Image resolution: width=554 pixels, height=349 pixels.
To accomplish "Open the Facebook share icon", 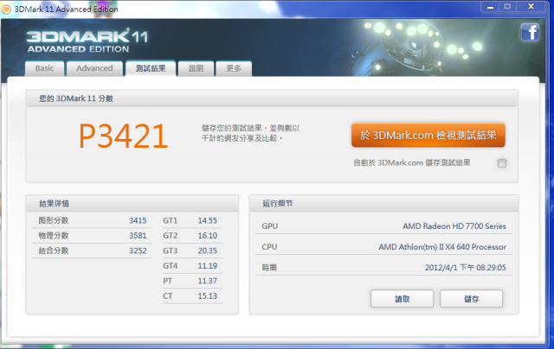I will tap(530, 33).
